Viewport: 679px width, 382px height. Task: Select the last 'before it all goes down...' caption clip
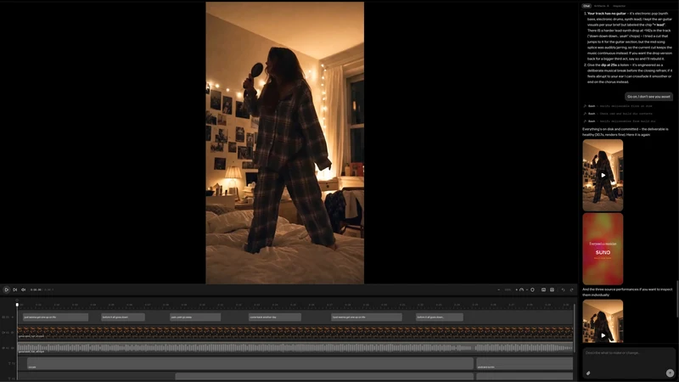(x=439, y=317)
